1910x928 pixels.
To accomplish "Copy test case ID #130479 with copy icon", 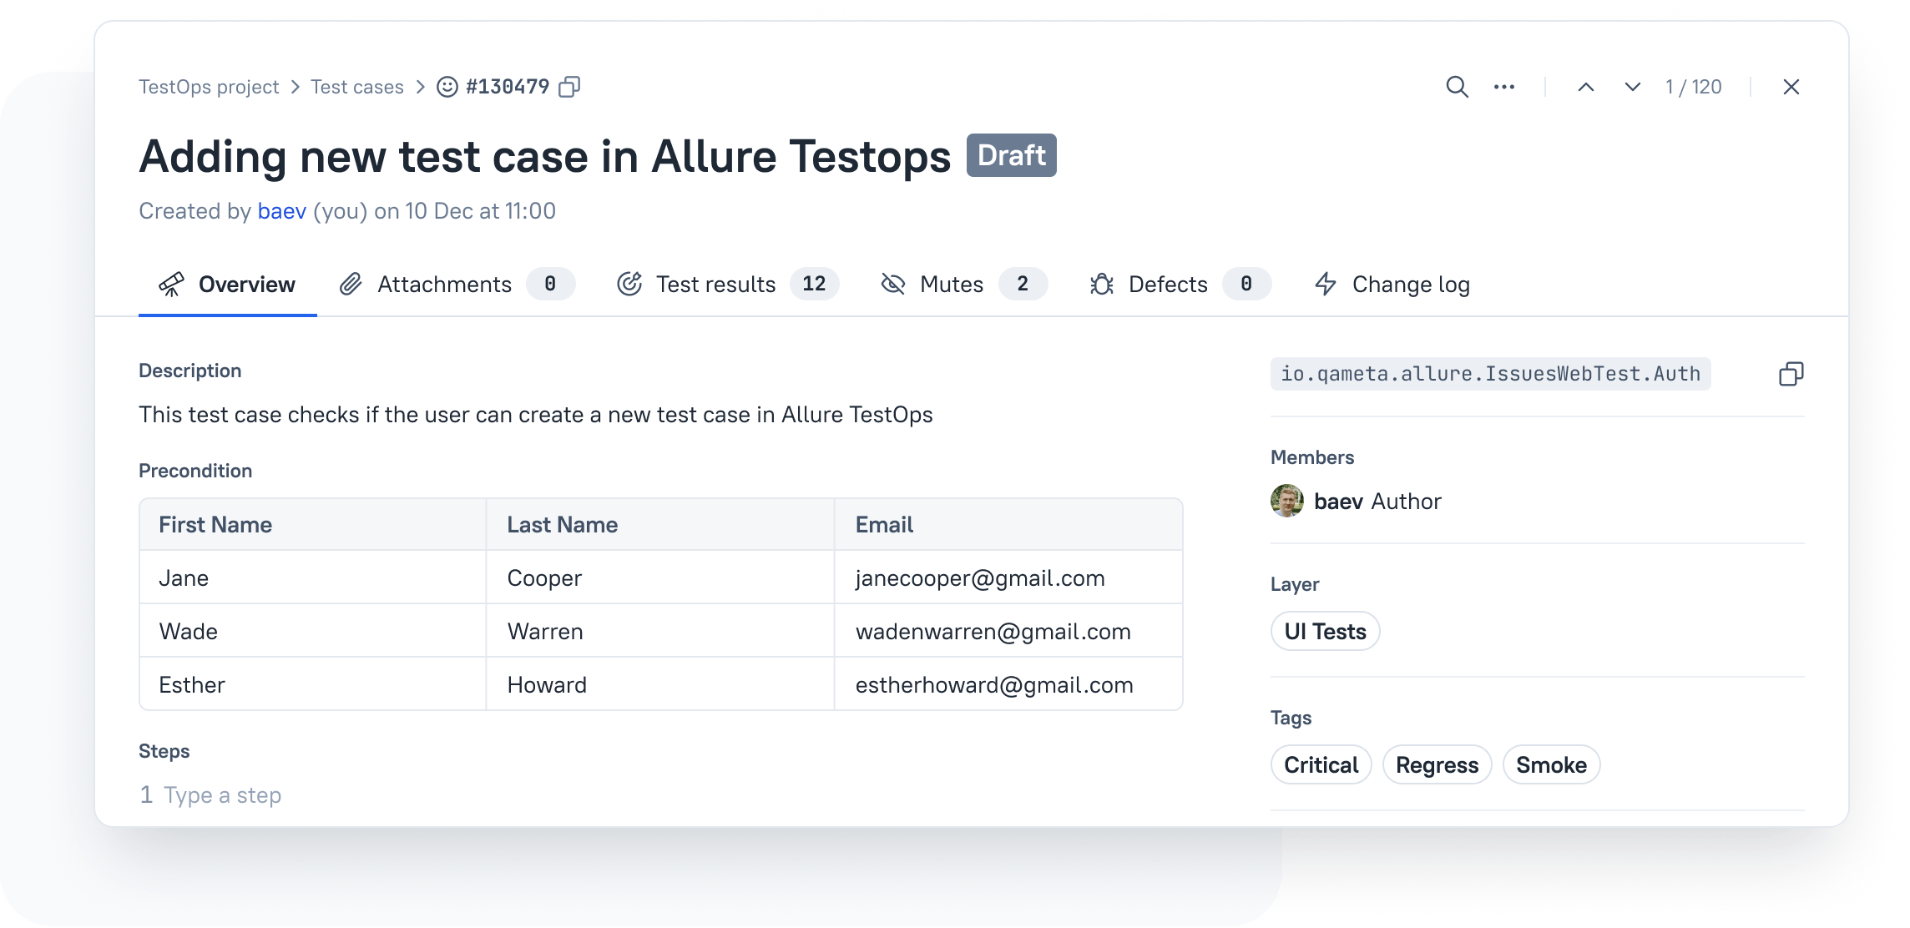I will pyautogui.click(x=570, y=86).
